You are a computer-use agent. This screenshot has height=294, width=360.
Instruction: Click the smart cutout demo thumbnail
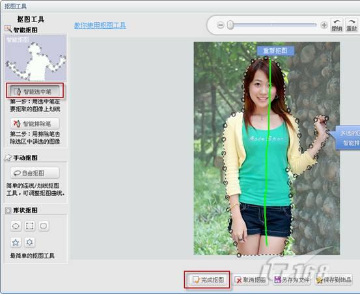point(36,58)
